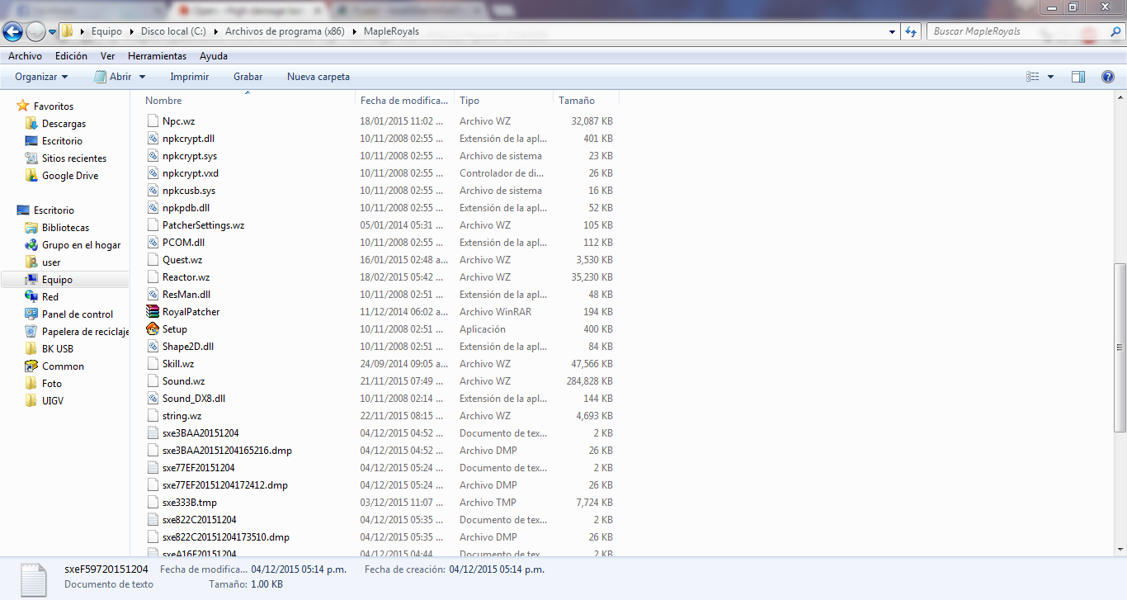Open Grupo en el hogar
Image resolution: width=1127 pixels, height=600 pixels.
click(81, 245)
